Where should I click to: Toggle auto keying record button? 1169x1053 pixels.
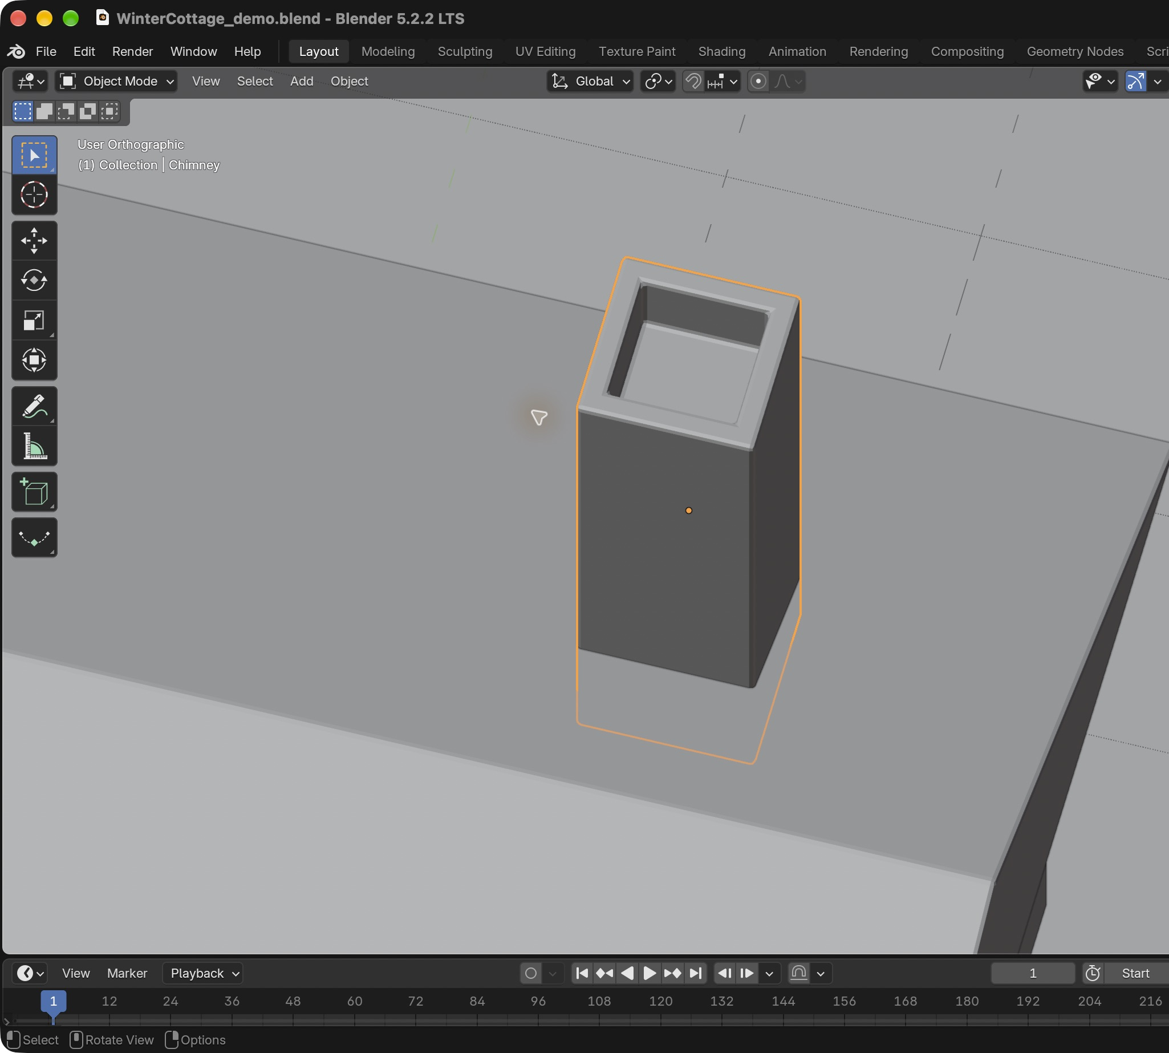(x=531, y=973)
